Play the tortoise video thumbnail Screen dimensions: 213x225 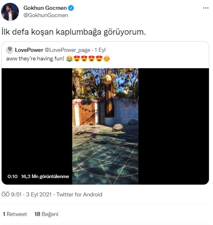tap(105, 126)
